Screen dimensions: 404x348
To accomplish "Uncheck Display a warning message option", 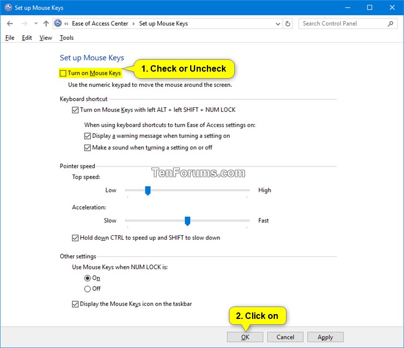I will (x=88, y=136).
